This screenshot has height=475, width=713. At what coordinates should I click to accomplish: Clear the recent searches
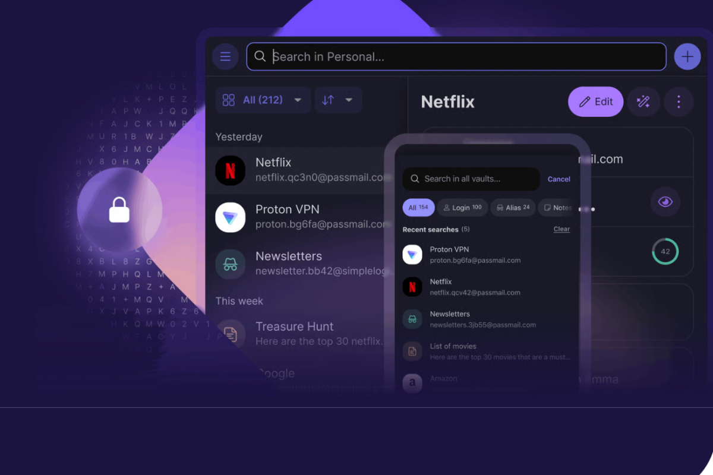point(561,229)
